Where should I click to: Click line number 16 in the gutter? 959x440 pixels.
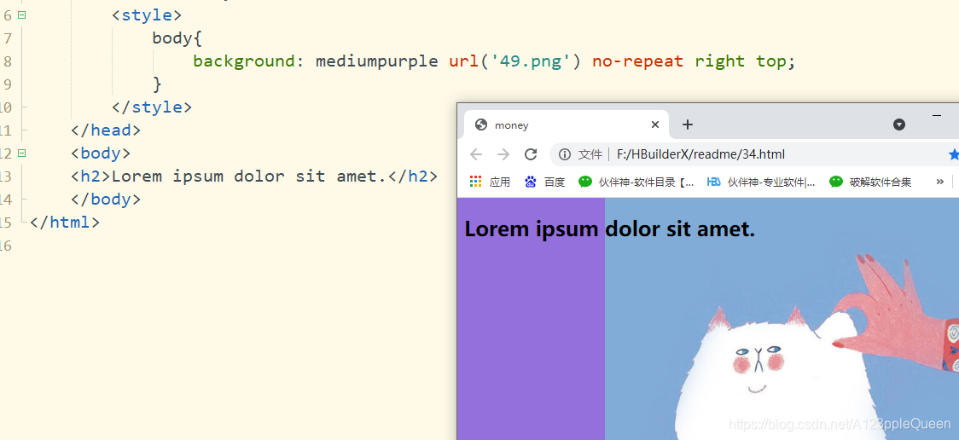pyautogui.click(x=6, y=245)
